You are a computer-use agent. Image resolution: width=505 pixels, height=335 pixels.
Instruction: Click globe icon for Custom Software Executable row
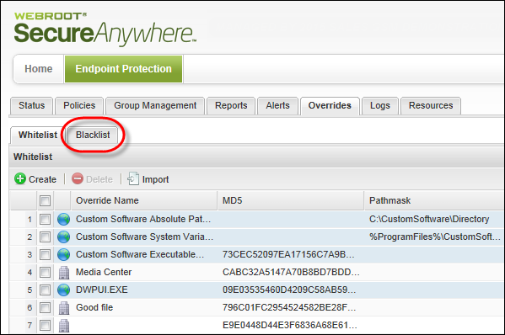[x=63, y=255]
